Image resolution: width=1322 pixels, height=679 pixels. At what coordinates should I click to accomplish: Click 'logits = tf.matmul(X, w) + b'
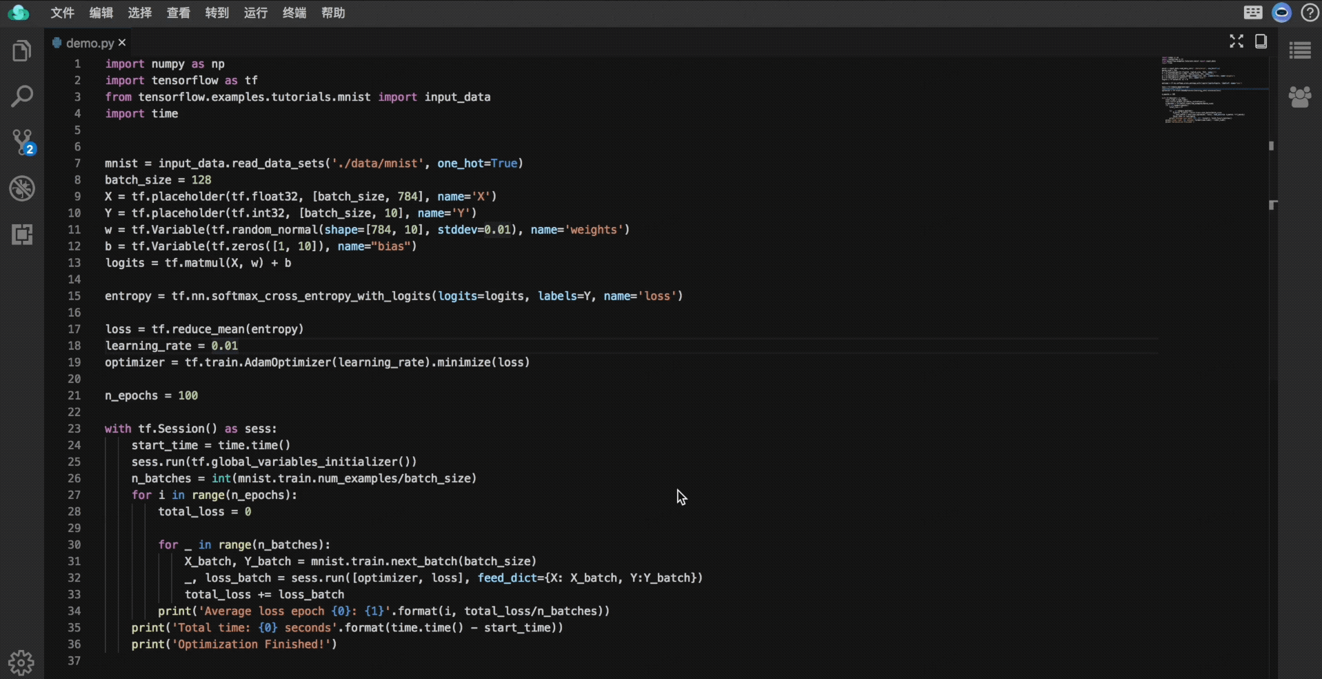pyautogui.click(x=198, y=263)
